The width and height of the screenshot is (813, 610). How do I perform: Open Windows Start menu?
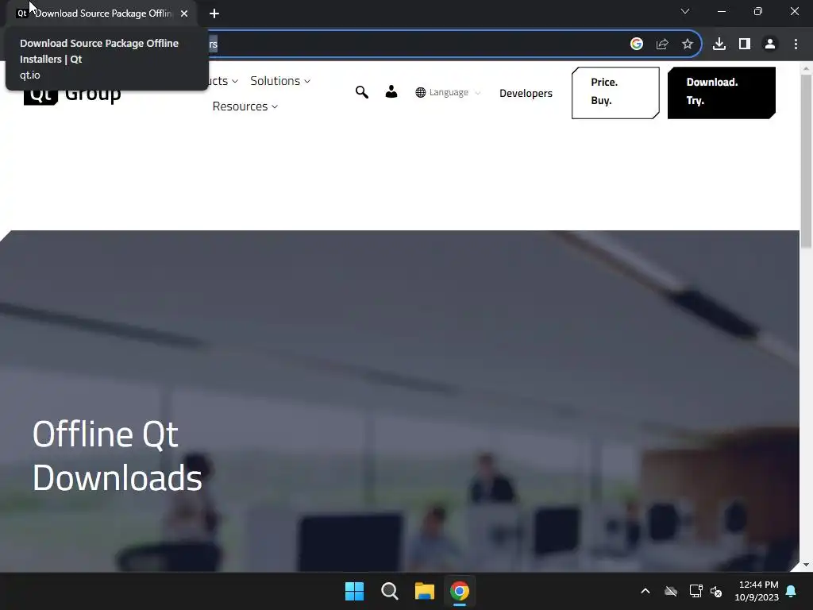point(355,591)
